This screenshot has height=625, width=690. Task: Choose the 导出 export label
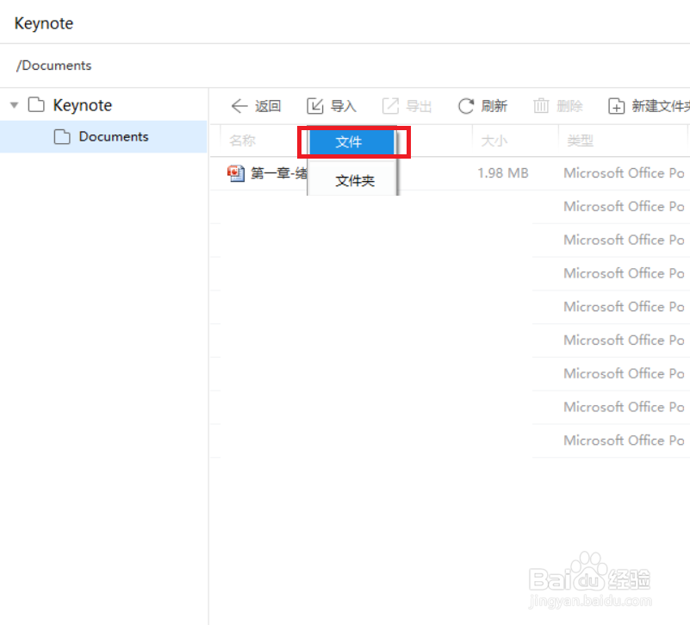[x=419, y=106]
